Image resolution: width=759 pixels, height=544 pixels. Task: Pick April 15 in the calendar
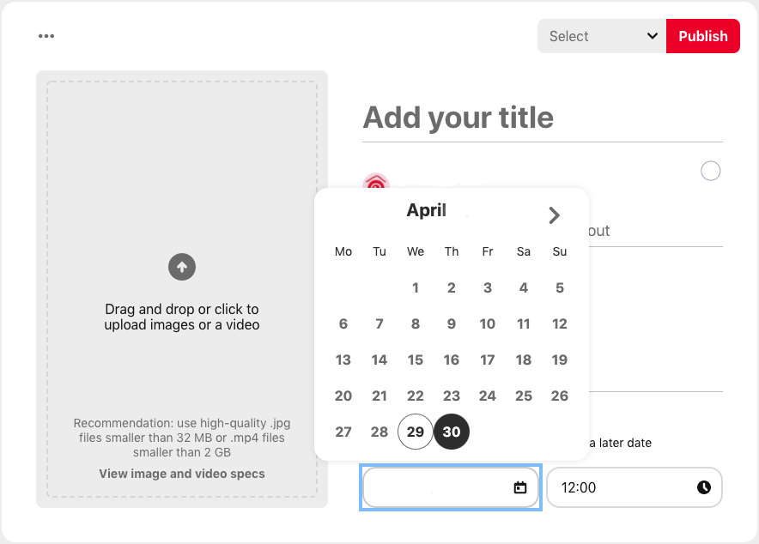[x=416, y=360]
